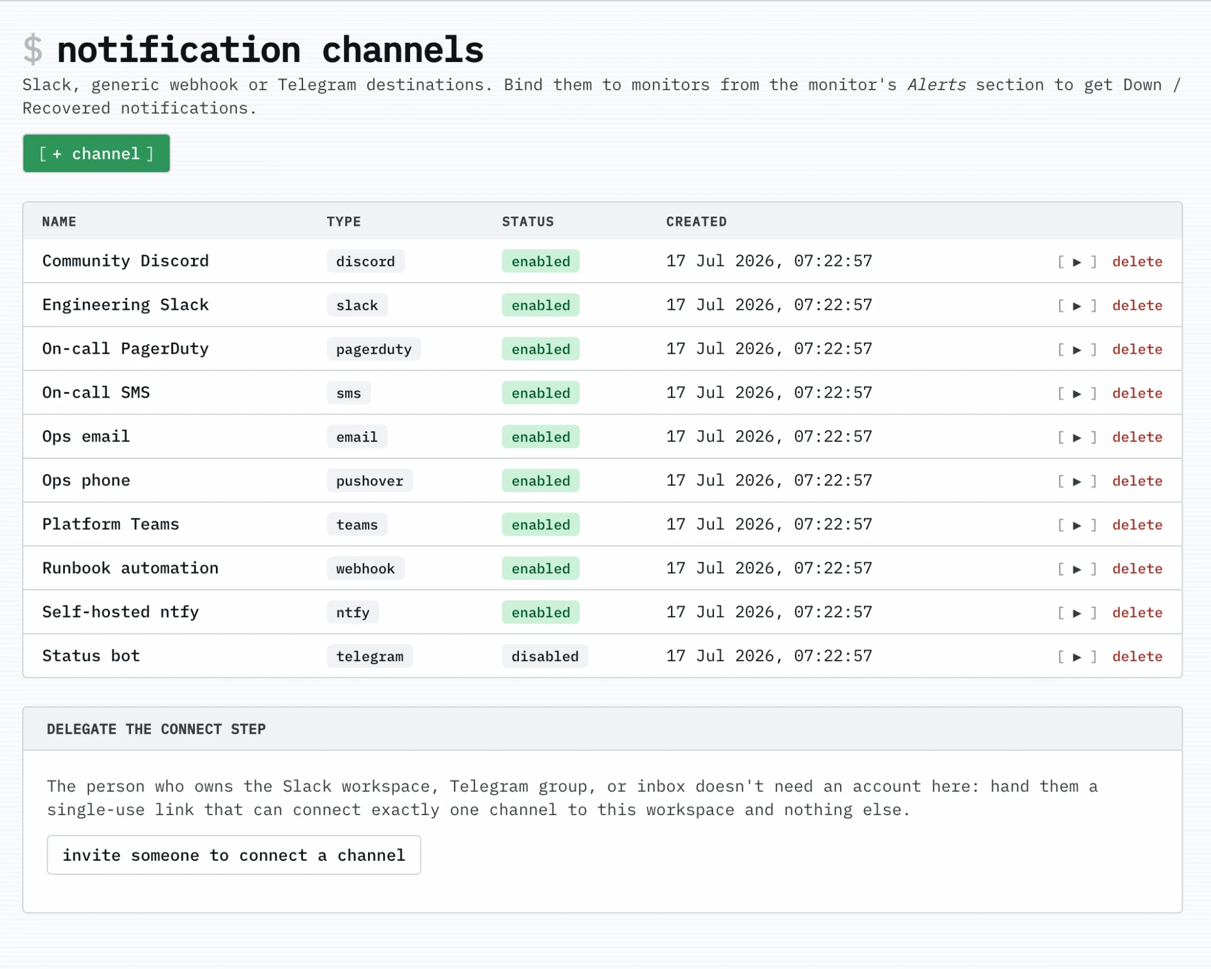
Task: Run the play icon for On-call PagerDuty
Action: (1077, 349)
